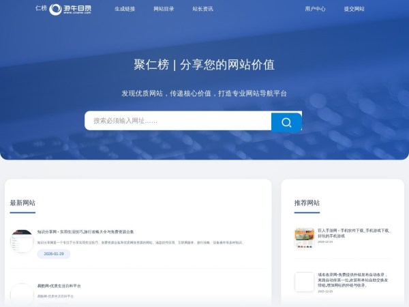This screenshot has width=409, height=307.
Task: Click the 聚仁榜 | 分享您的网站价值 headline
Action: [x=204, y=65]
